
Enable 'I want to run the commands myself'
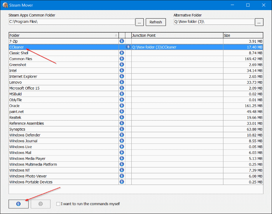tap(58, 204)
